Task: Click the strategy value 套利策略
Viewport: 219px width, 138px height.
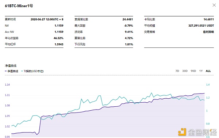Action: [x=208, y=32]
